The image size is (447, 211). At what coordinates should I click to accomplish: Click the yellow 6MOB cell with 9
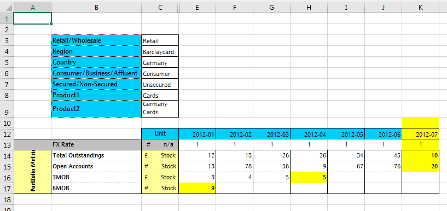pyautogui.click(x=198, y=188)
